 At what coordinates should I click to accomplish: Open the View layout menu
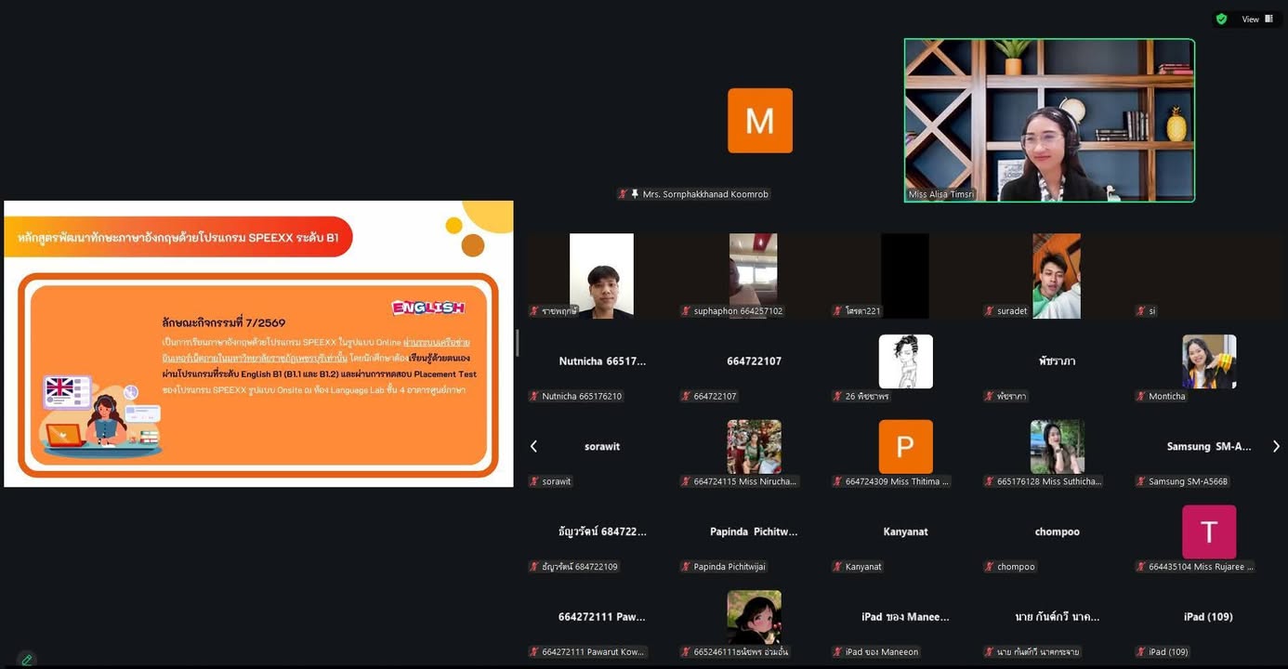1257,19
